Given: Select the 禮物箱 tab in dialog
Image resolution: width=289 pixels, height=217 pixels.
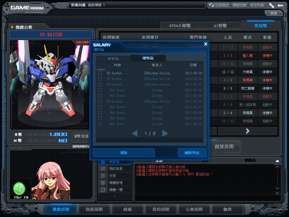Looking at the screenshot, I should point(148,58).
